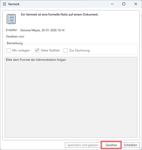The width and height of the screenshot is (142, 150).
Task: Click into the Bemerkung text area
Action: pyautogui.click(x=71, y=97)
